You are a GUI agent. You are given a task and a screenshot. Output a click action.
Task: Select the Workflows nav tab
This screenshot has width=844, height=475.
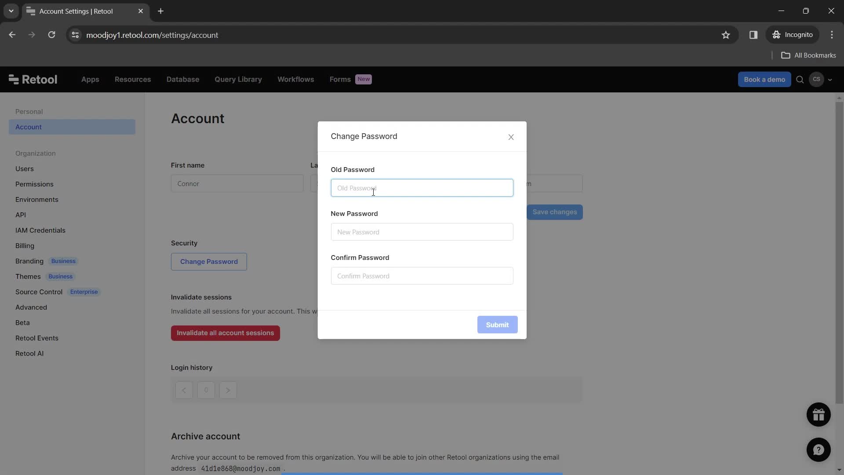point(296,80)
